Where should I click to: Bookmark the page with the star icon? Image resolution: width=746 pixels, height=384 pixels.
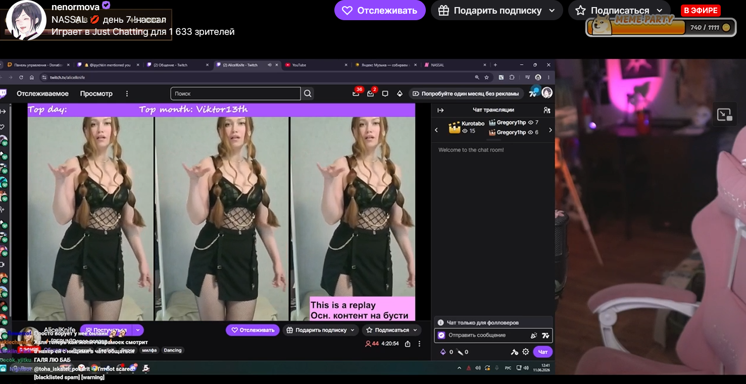coord(486,77)
